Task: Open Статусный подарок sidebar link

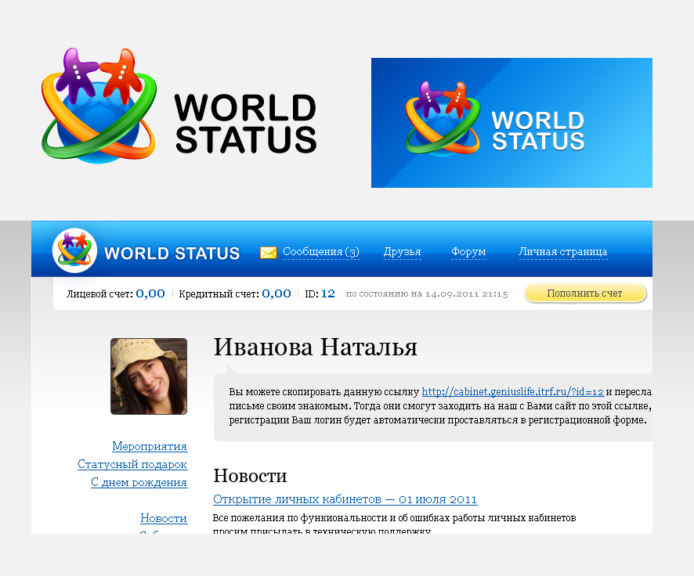Action: point(132,464)
